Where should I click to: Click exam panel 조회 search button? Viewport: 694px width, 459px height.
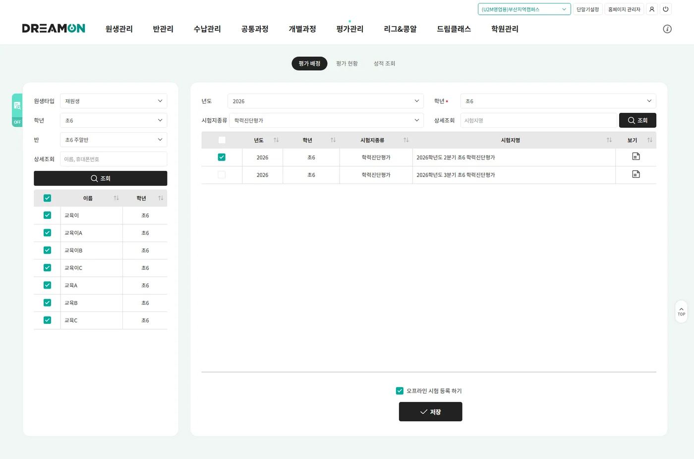coord(637,120)
